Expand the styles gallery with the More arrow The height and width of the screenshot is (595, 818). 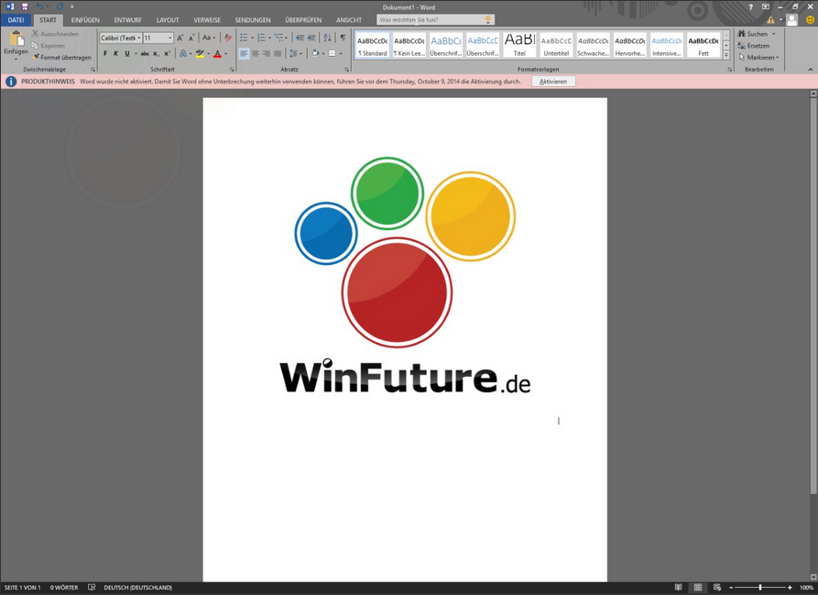click(x=726, y=55)
